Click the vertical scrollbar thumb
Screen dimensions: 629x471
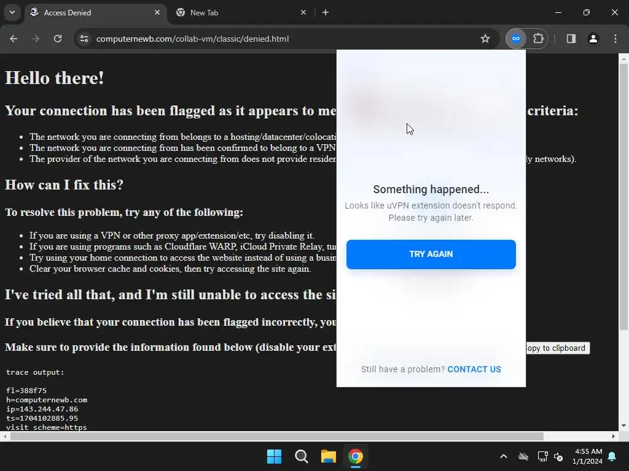click(623, 197)
